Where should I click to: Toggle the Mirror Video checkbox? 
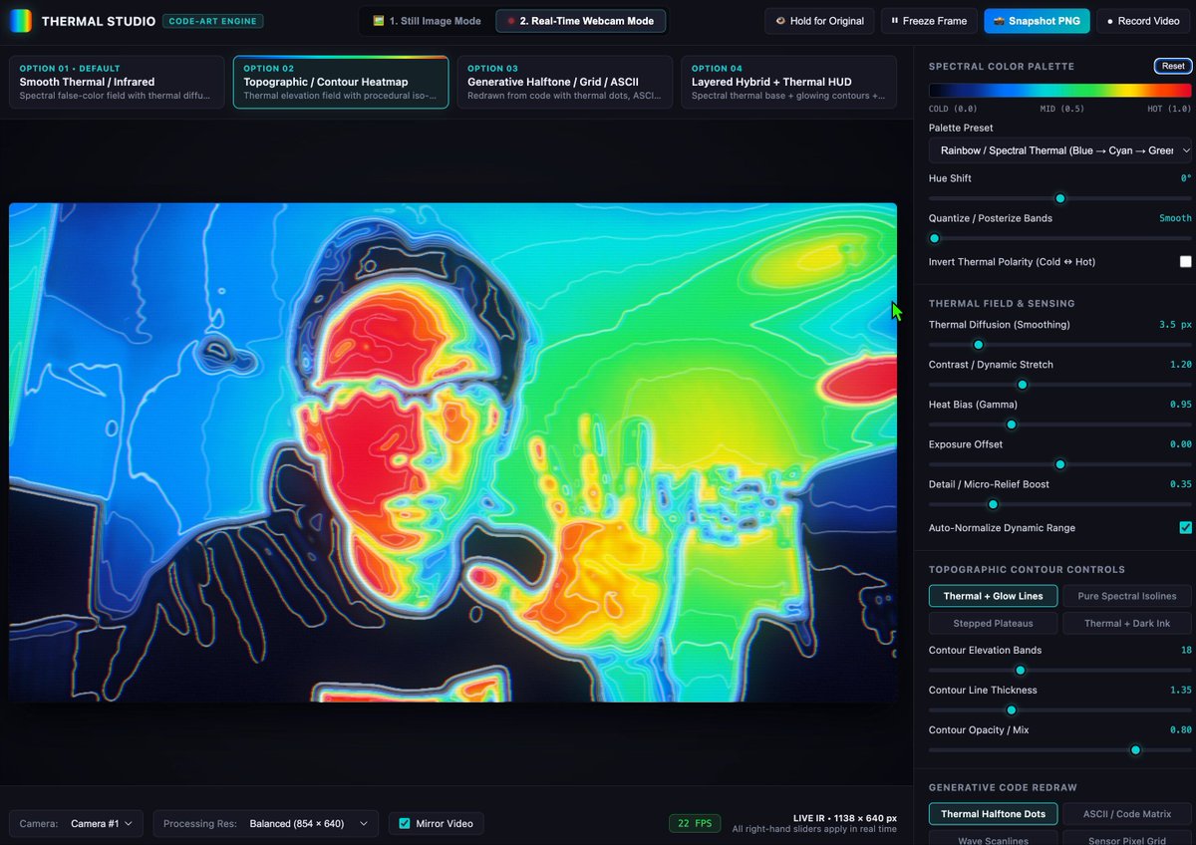click(x=405, y=824)
